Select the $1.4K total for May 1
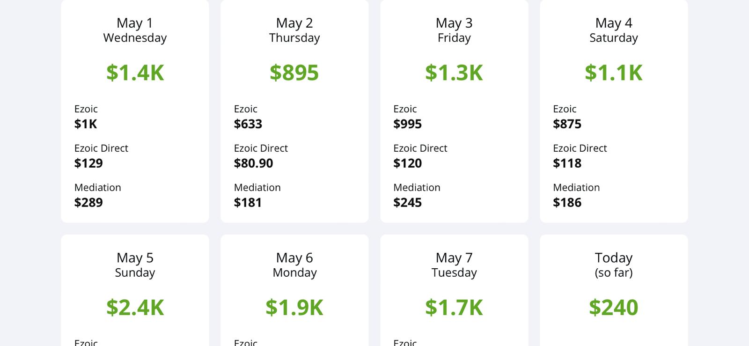 point(135,73)
